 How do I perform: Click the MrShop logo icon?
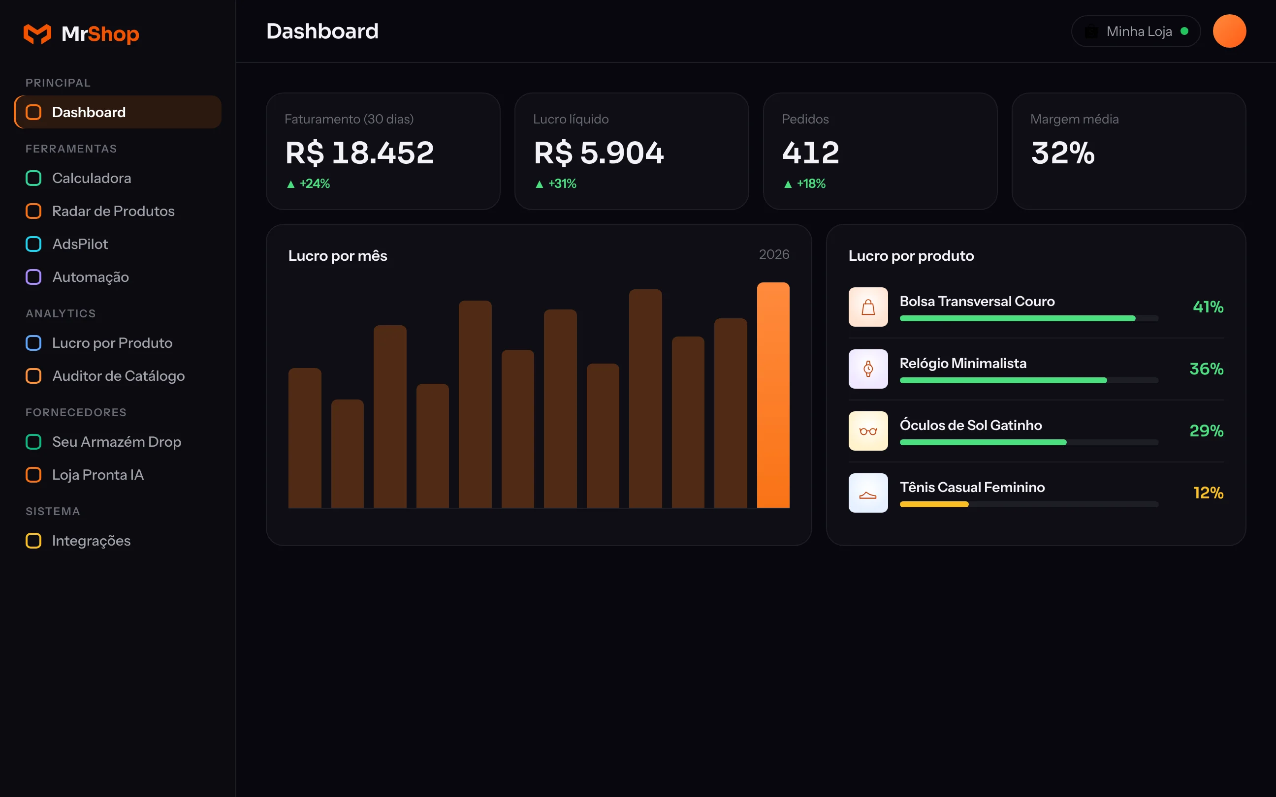pos(37,34)
